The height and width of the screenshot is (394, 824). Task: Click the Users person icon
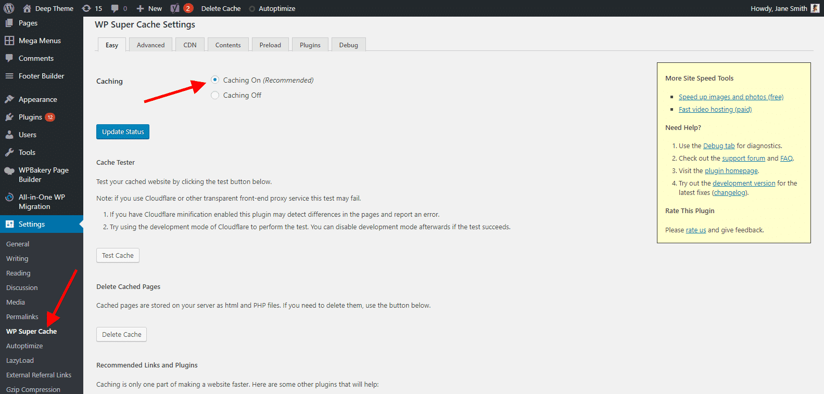pos(9,135)
